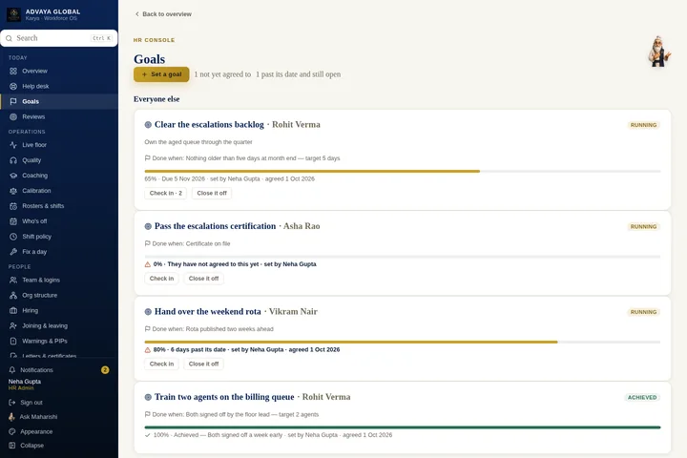This screenshot has width=687, height=458.
Task: Click the Advaya Global logo icon
Action: coord(13,14)
